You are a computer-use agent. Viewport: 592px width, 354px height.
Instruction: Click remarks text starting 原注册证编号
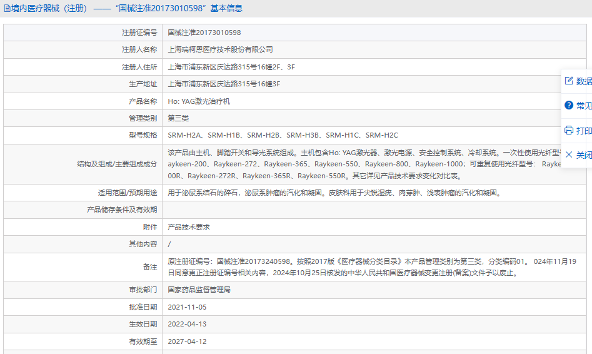tap(372, 267)
